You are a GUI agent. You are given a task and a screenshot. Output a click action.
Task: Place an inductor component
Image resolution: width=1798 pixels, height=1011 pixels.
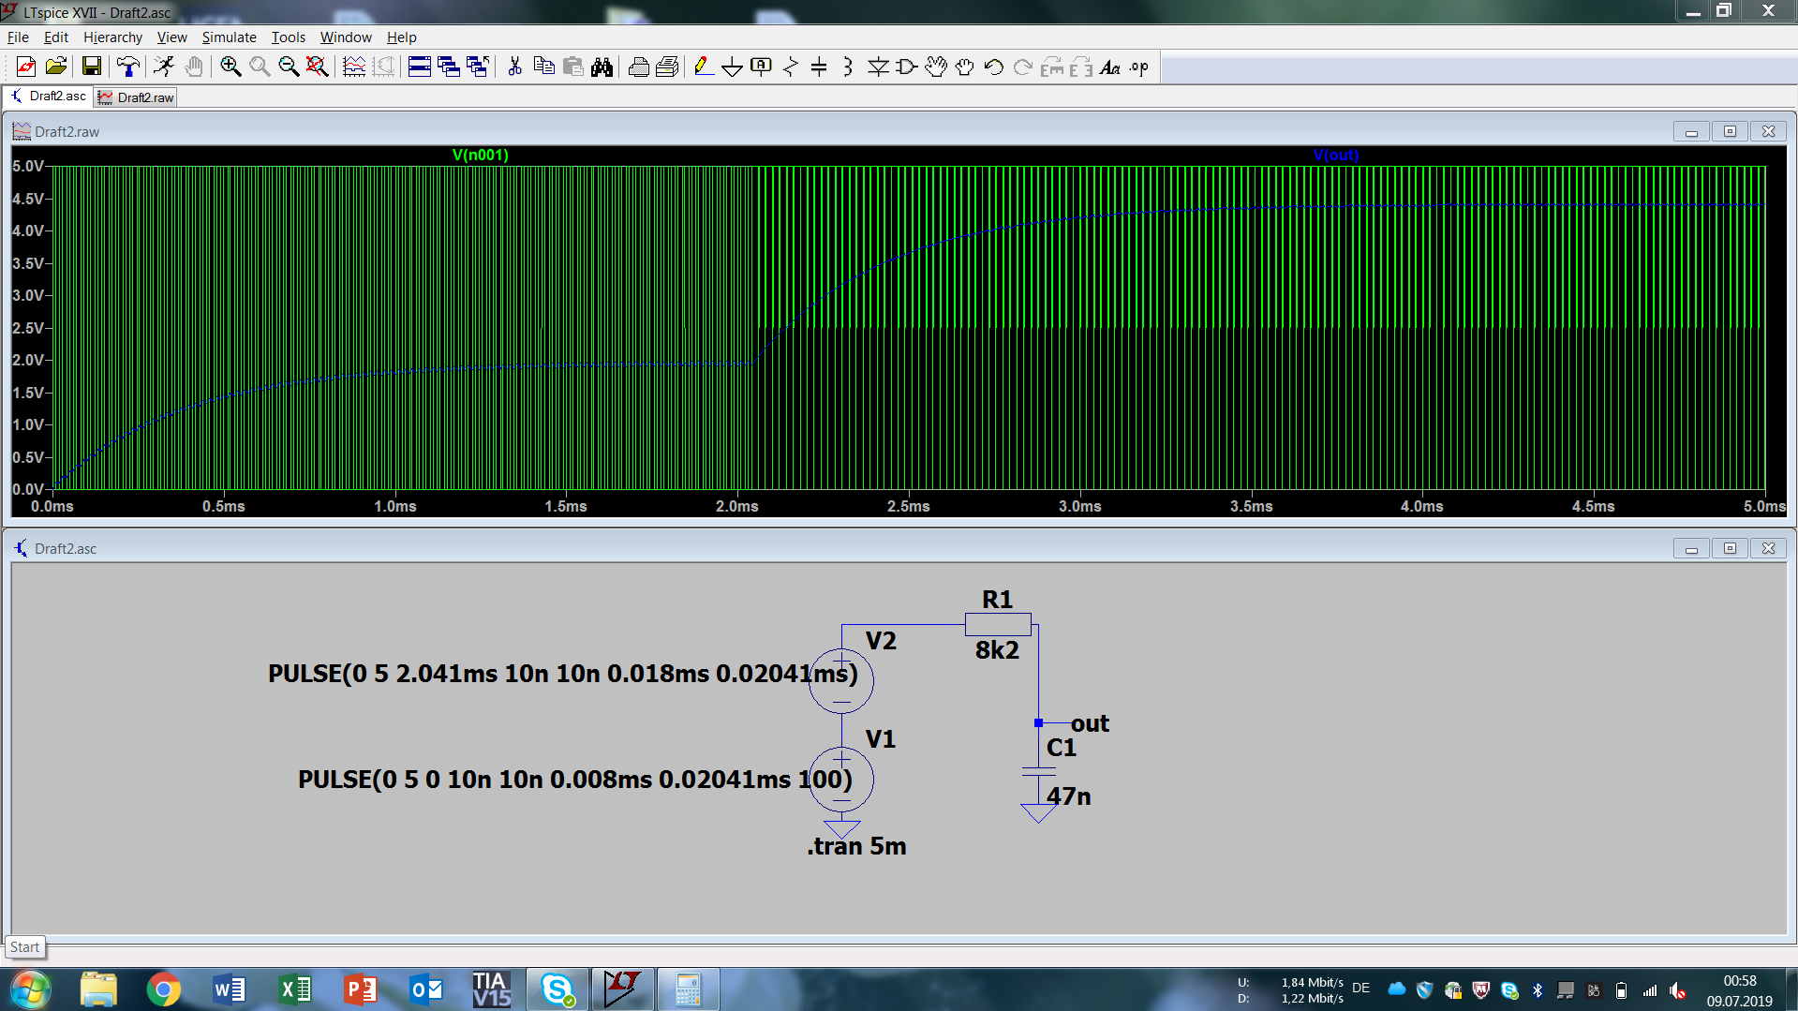point(848,67)
